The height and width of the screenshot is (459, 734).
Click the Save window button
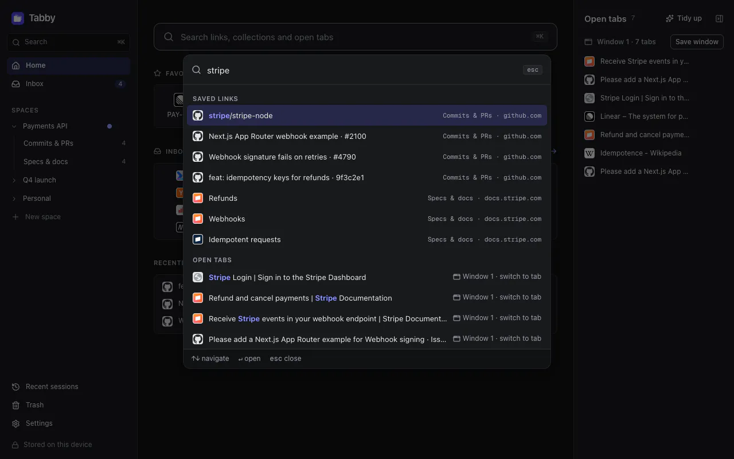697,42
